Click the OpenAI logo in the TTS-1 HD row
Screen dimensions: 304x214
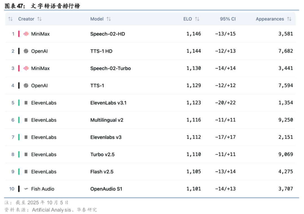[x=26, y=51]
